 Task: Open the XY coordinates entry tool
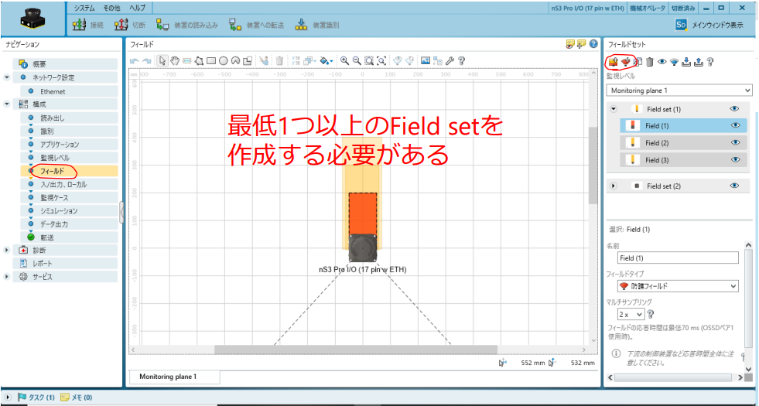point(296,61)
